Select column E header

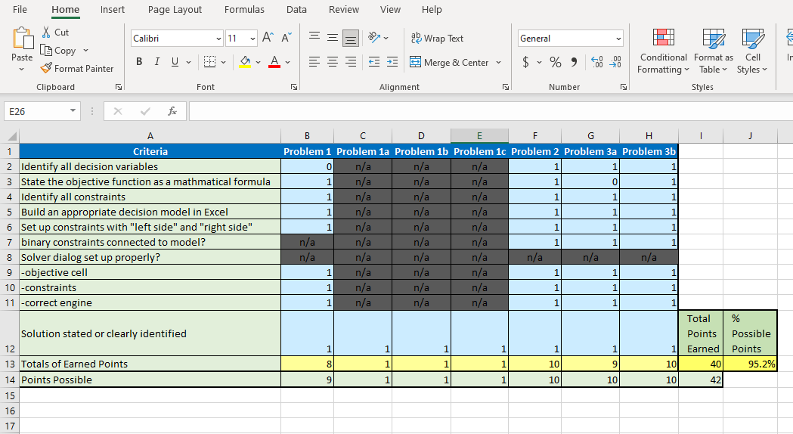click(x=479, y=135)
